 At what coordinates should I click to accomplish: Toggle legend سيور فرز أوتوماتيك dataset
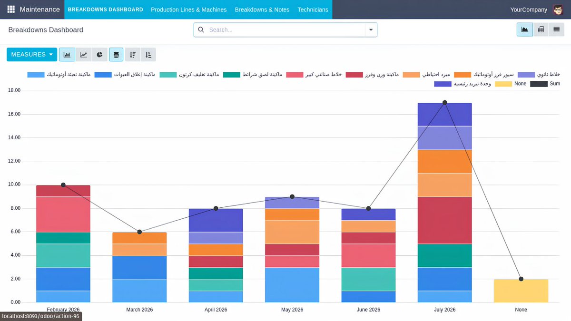[484, 75]
